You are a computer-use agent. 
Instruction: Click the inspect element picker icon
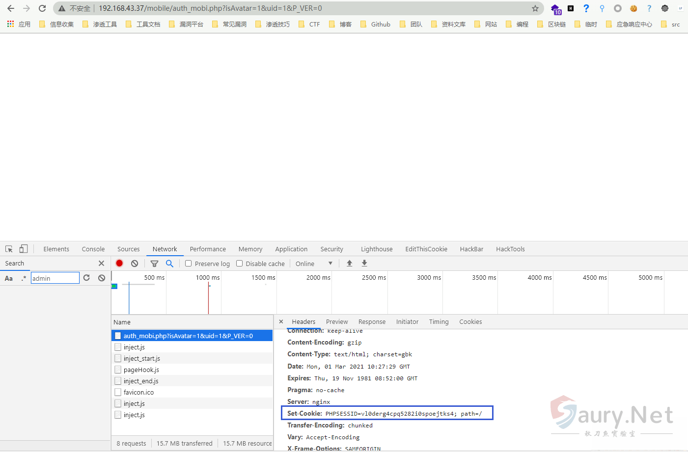tap(9, 249)
